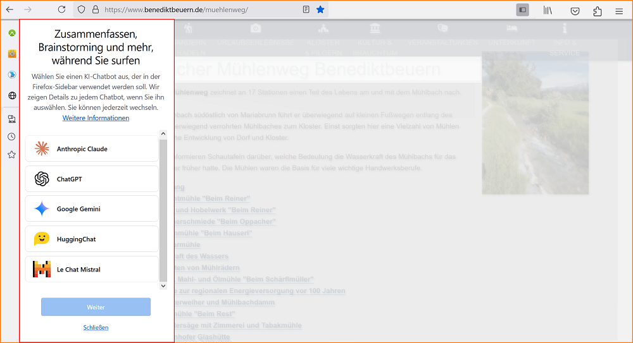
Task: Click the Weiter button
Action: pyautogui.click(x=96, y=307)
